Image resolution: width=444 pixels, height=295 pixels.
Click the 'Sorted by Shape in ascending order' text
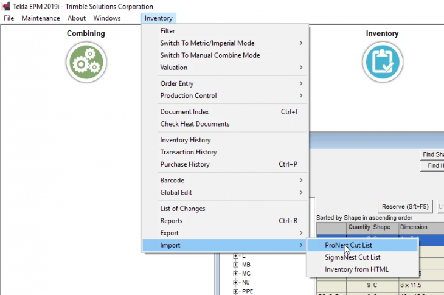click(x=364, y=218)
